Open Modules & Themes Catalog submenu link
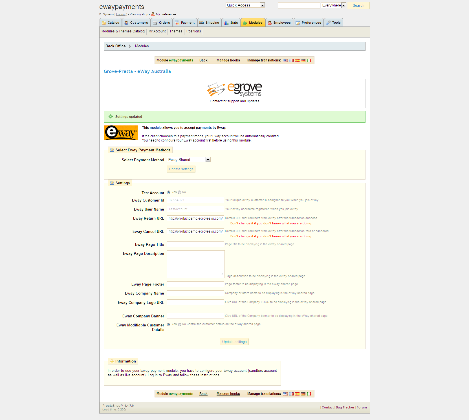The height and width of the screenshot is (420, 469). click(x=123, y=31)
